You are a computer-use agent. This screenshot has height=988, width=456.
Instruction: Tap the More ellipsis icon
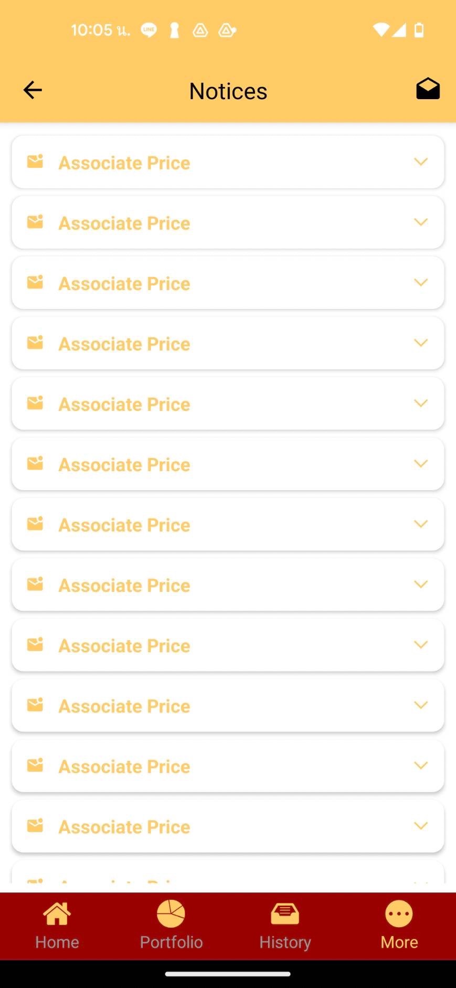399,914
